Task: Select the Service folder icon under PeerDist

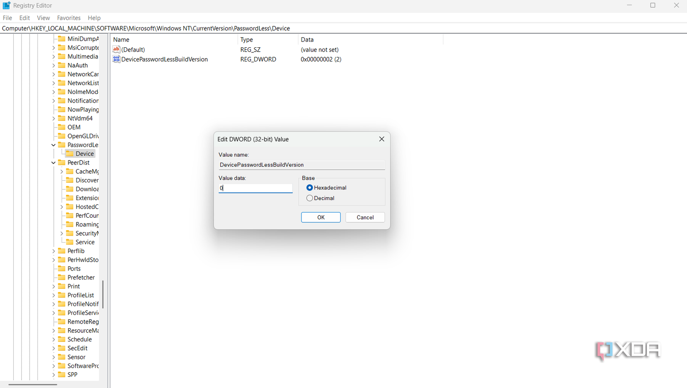Action: (x=70, y=242)
